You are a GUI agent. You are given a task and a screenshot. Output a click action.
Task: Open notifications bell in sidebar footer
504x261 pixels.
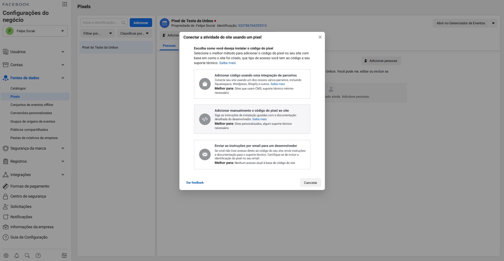[17, 256]
